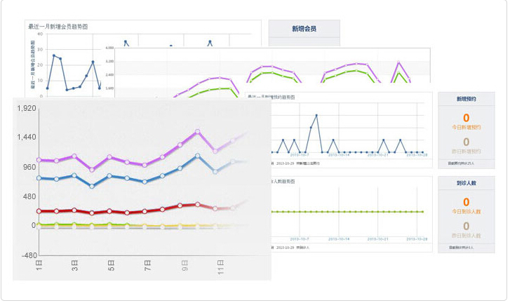The height and width of the screenshot is (303, 510).
Task: Select the orange 0 above 今日到诊人数
Action: point(466,202)
